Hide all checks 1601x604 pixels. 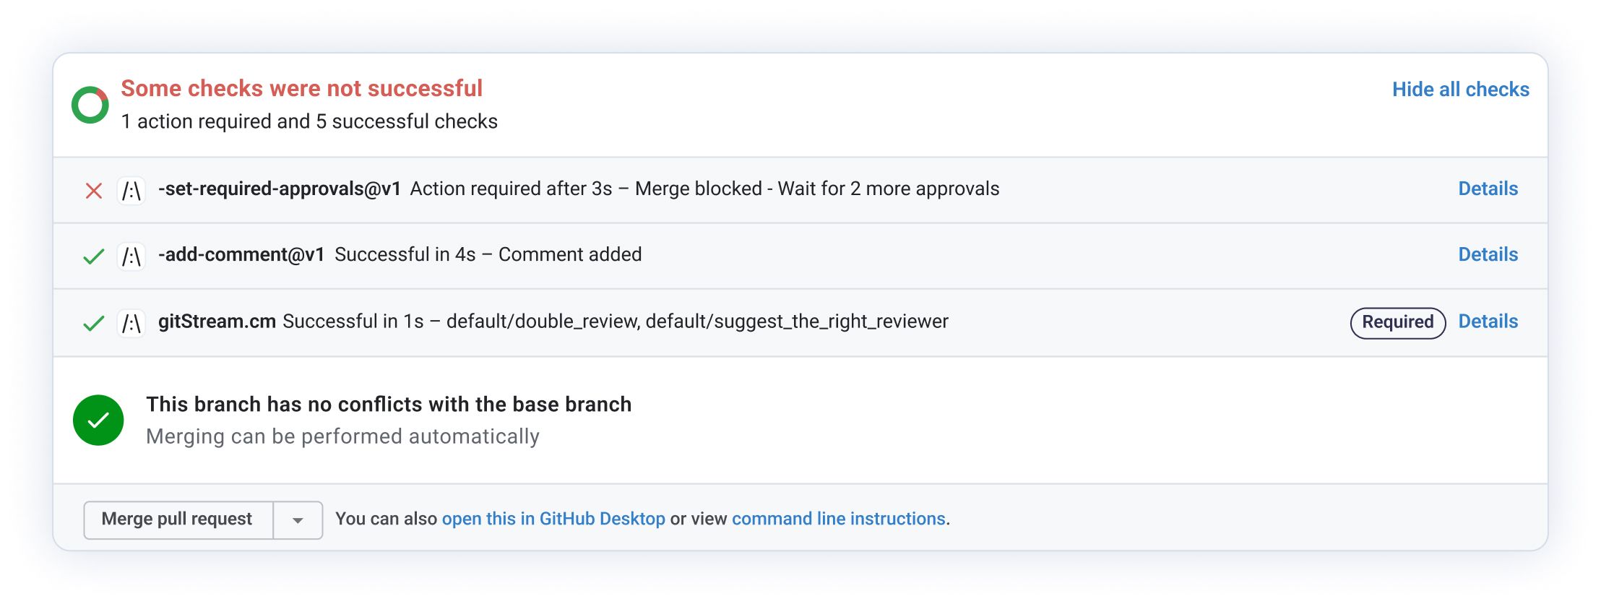[x=1461, y=90]
